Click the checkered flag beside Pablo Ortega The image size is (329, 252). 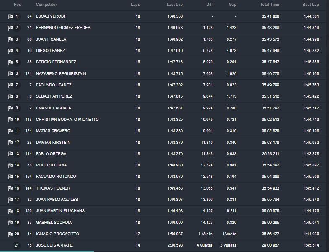(x=10, y=154)
